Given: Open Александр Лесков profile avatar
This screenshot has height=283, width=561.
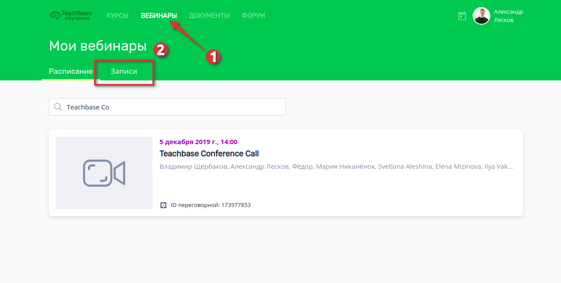Looking at the screenshot, I should pyautogui.click(x=481, y=16).
